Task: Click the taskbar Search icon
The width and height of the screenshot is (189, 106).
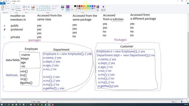Action: (5, 105)
